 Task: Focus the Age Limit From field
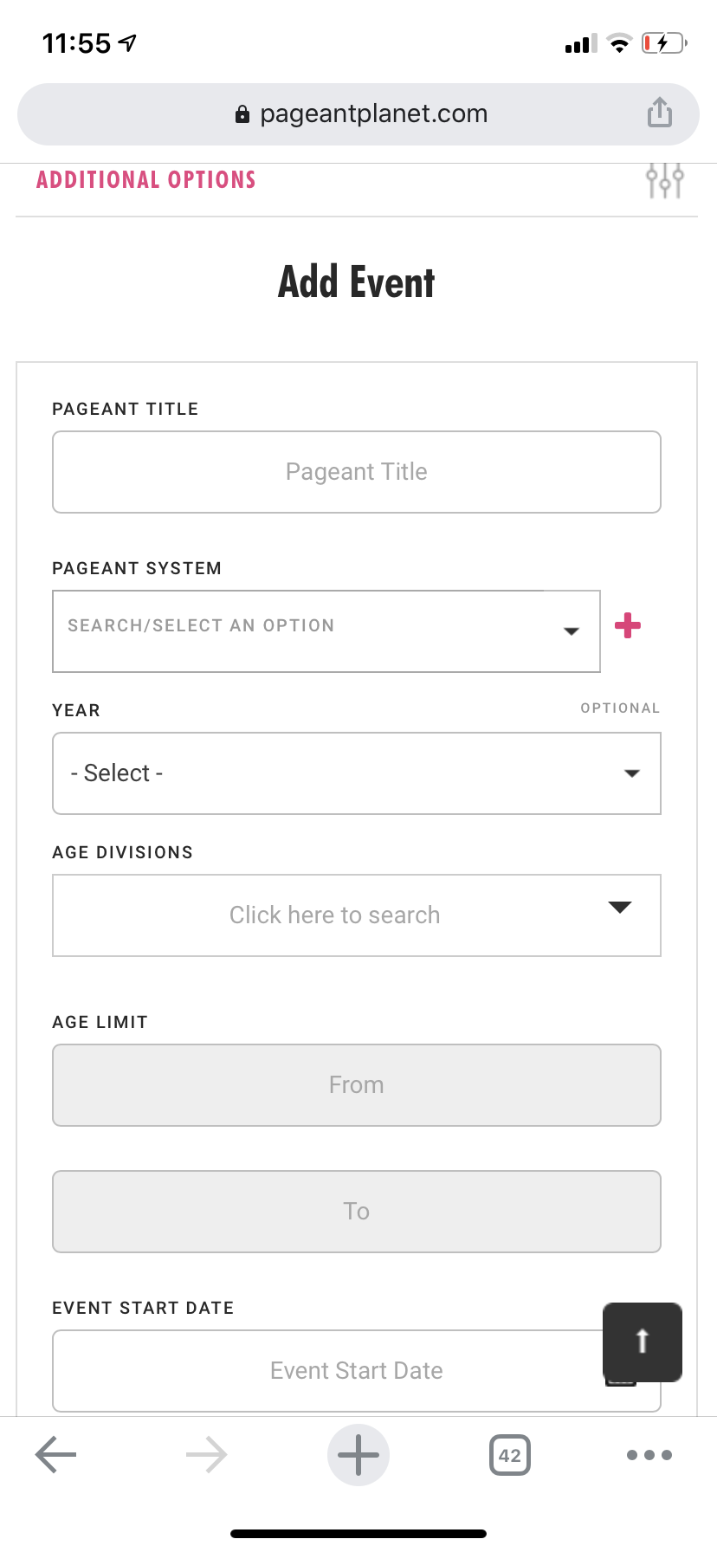point(356,1085)
